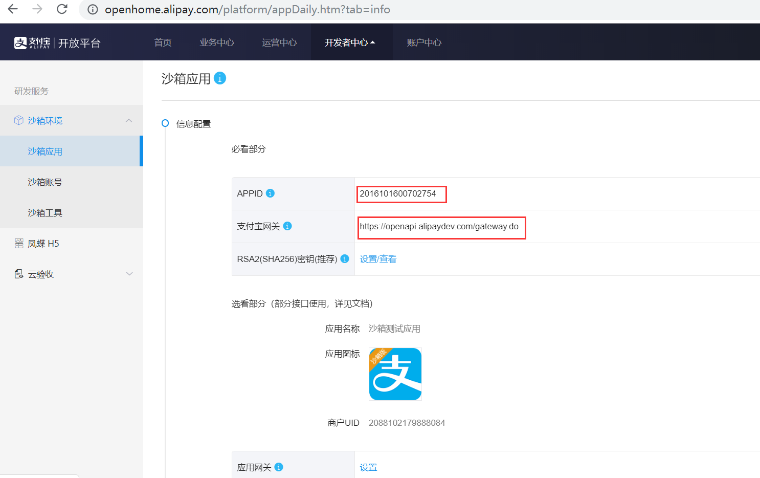Open the 开发者中心 dropdown menu
The width and height of the screenshot is (760, 478).
point(350,42)
